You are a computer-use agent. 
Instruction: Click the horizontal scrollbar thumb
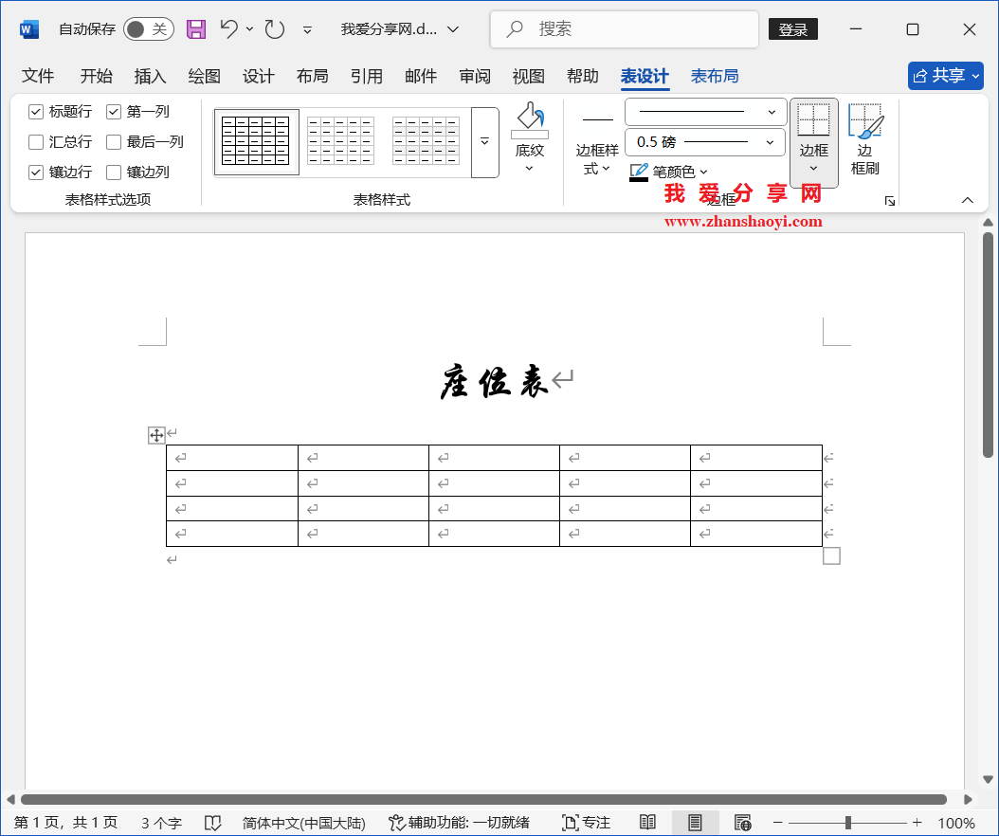(483, 799)
